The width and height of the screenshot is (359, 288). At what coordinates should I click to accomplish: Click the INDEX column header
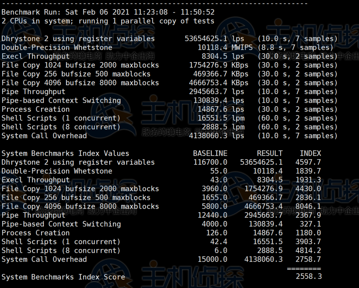311,154
